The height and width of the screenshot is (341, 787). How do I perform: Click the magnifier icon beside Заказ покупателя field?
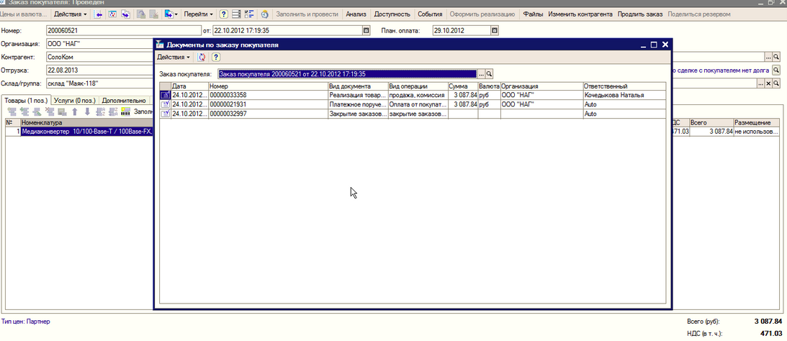click(x=490, y=74)
